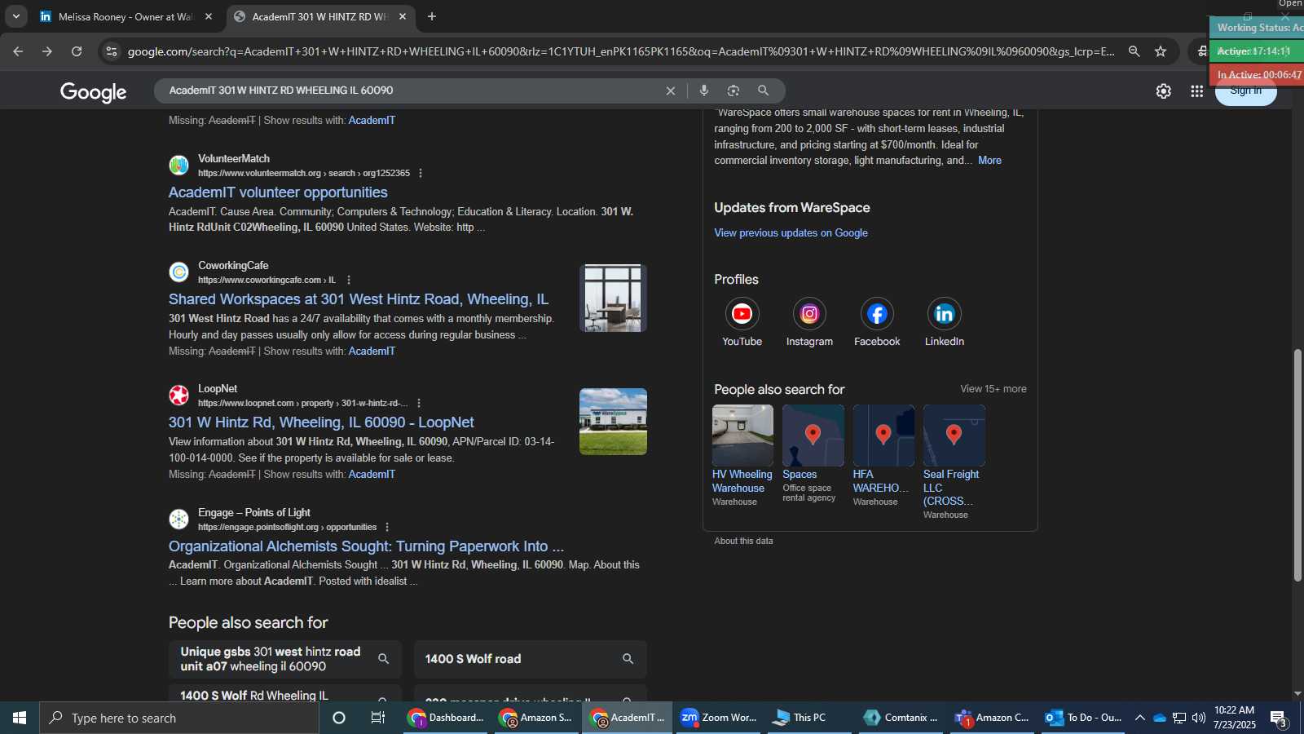Go forward in browser history
Screen dimensions: 1304x734
coord(47,51)
